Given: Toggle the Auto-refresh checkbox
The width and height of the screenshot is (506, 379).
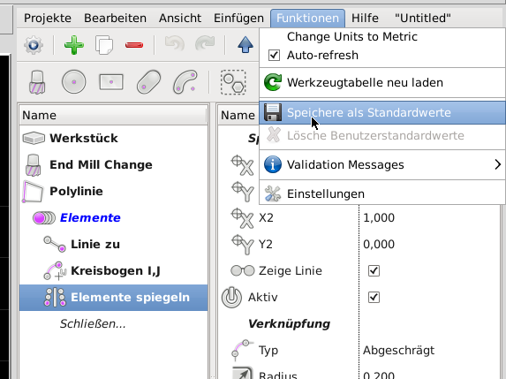Looking at the screenshot, I should [x=274, y=55].
